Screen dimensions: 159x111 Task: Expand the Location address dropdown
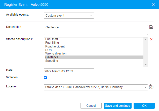click(x=96, y=87)
